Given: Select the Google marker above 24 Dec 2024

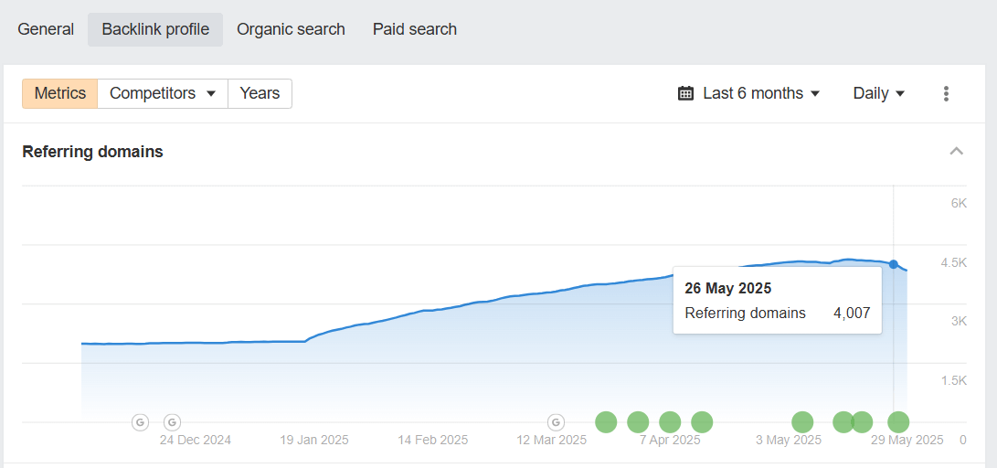Looking at the screenshot, I should [172, 422].
